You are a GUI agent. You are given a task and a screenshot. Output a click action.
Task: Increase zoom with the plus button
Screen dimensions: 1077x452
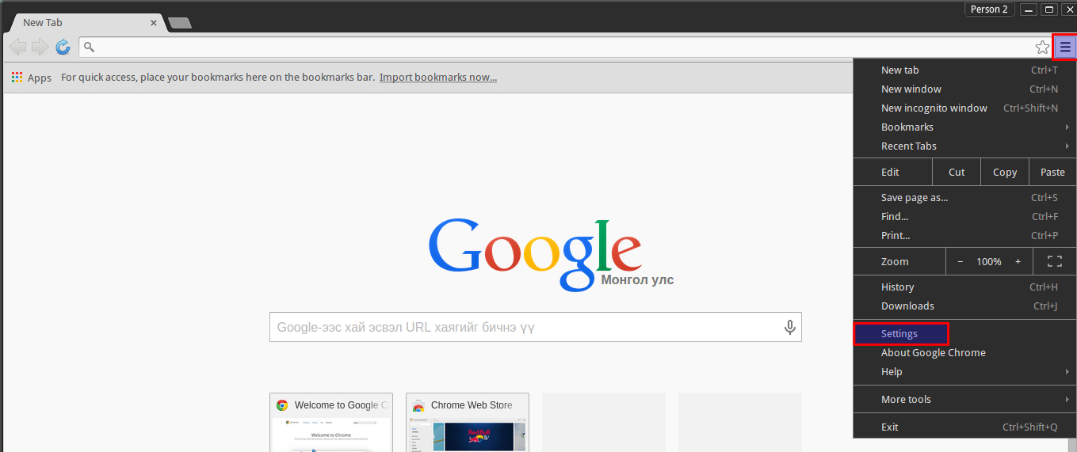click(1018, 261)
